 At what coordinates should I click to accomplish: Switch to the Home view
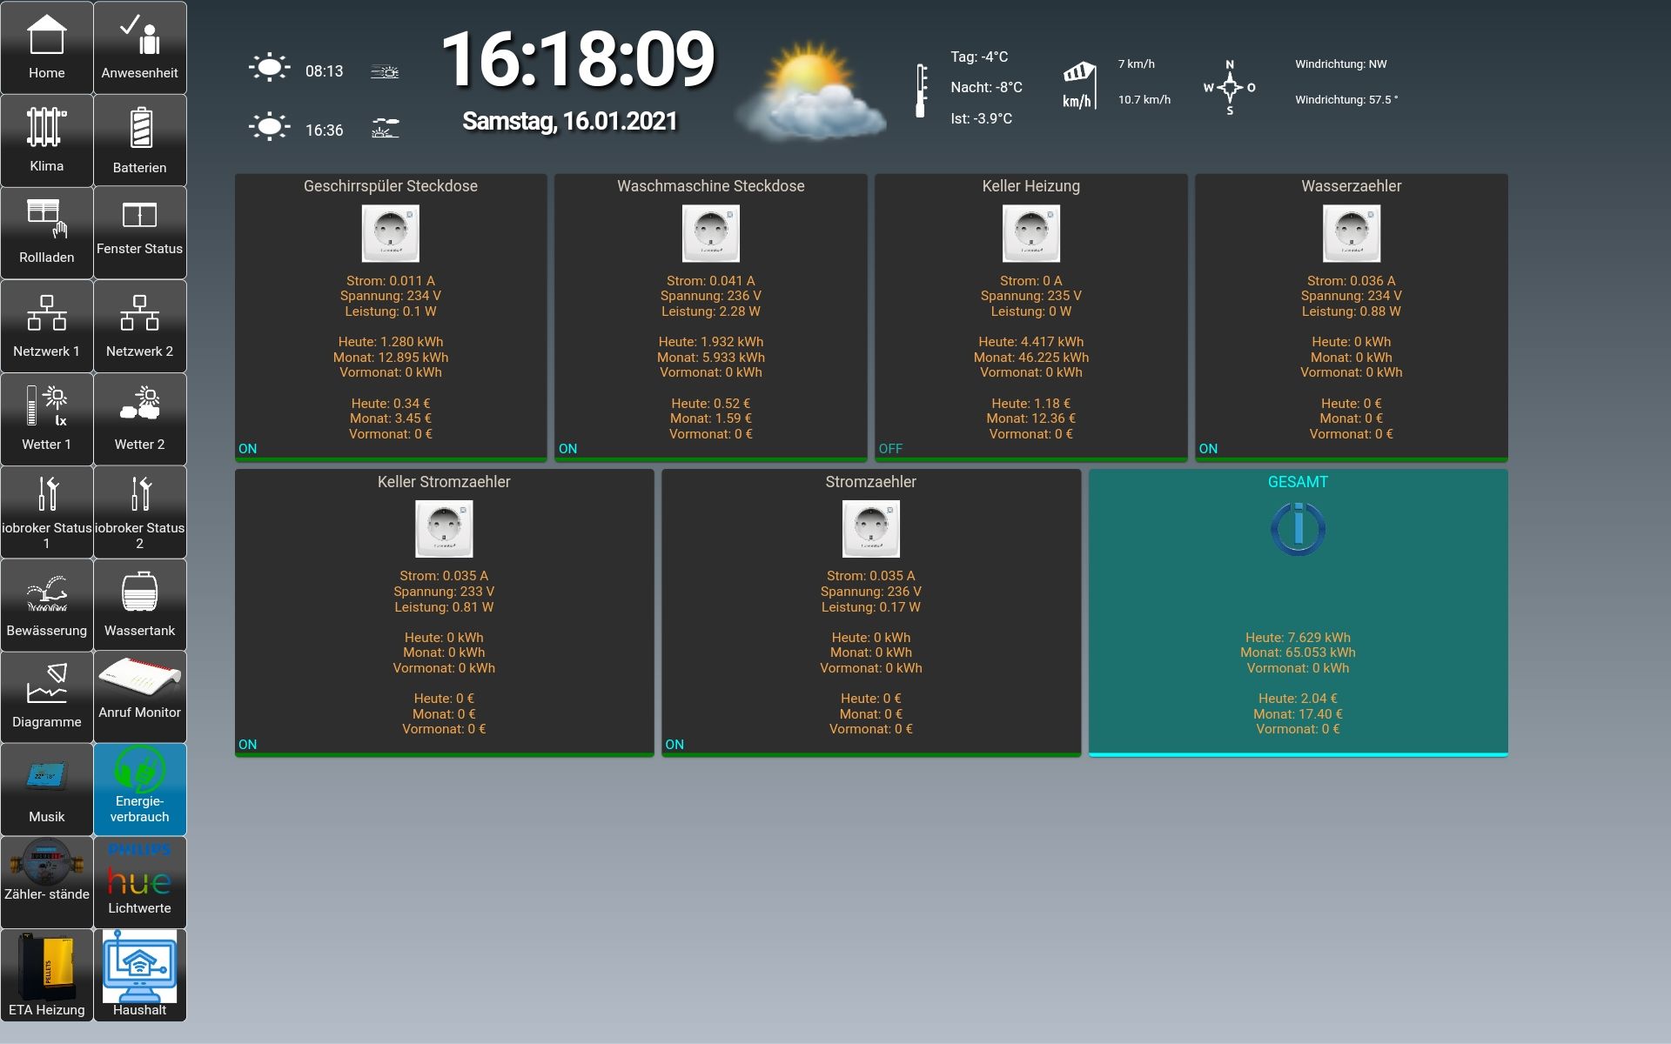[46, 48]
